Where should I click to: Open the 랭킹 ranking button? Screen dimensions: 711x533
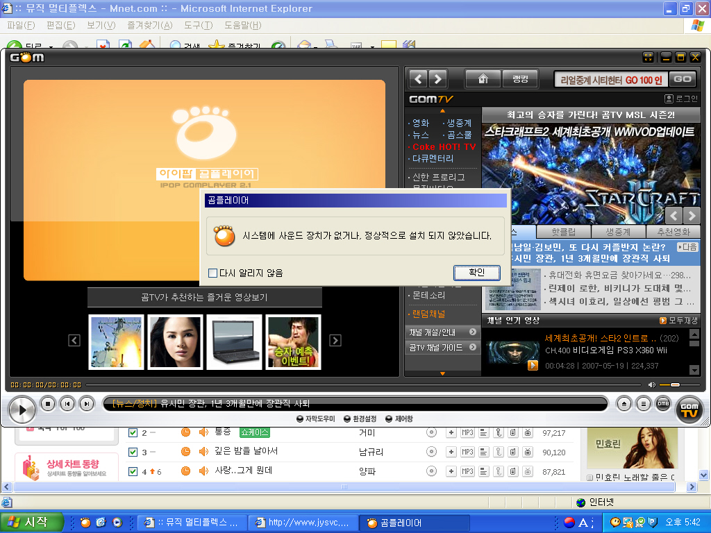[x=520, y=79]
